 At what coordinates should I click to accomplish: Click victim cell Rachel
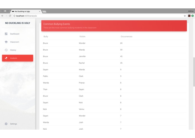click(x=82, y=63)
